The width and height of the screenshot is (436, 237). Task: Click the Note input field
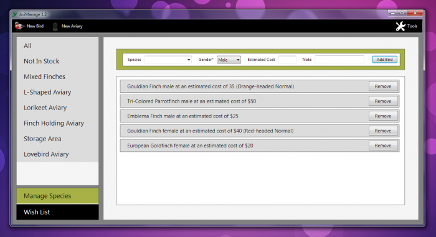click(339, 60)
